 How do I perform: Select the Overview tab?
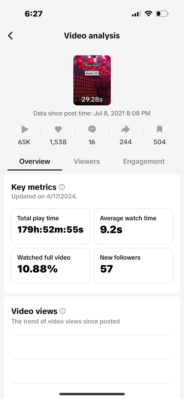(x=35, y=161)
